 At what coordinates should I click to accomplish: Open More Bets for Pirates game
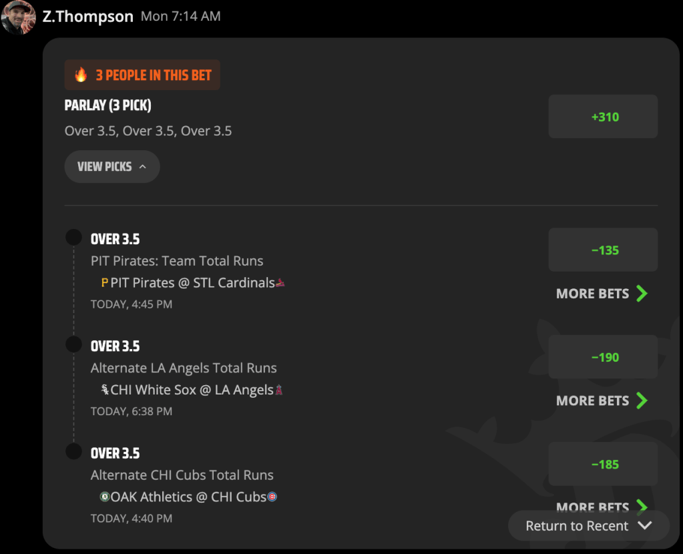(x=602, y=294)
